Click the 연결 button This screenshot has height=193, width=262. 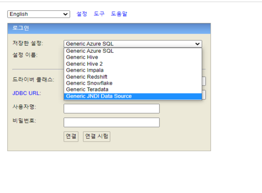[71, 136]
